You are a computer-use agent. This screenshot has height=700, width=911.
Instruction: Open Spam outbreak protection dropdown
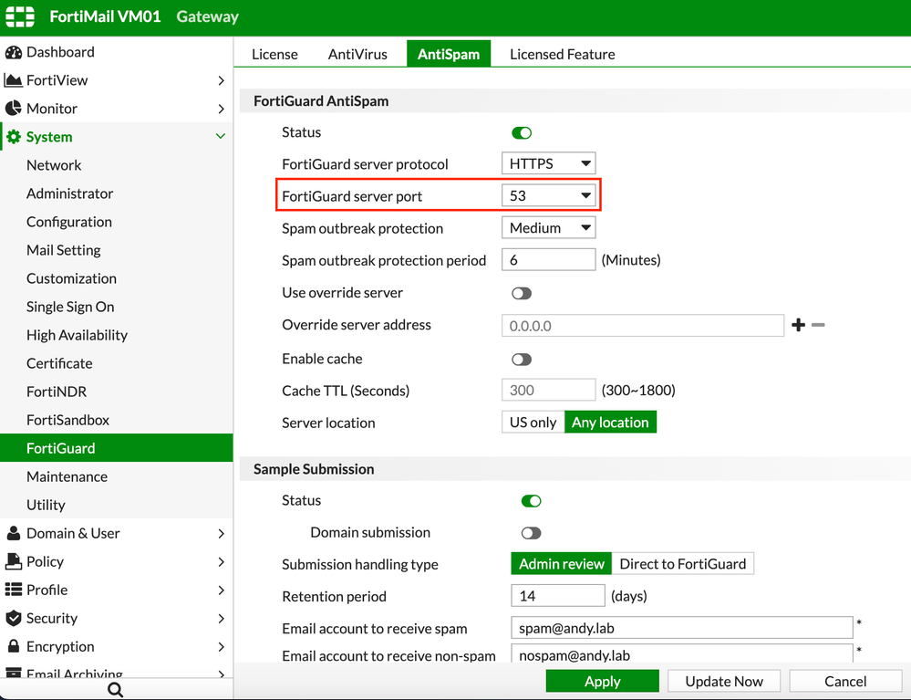pos(548,228)
